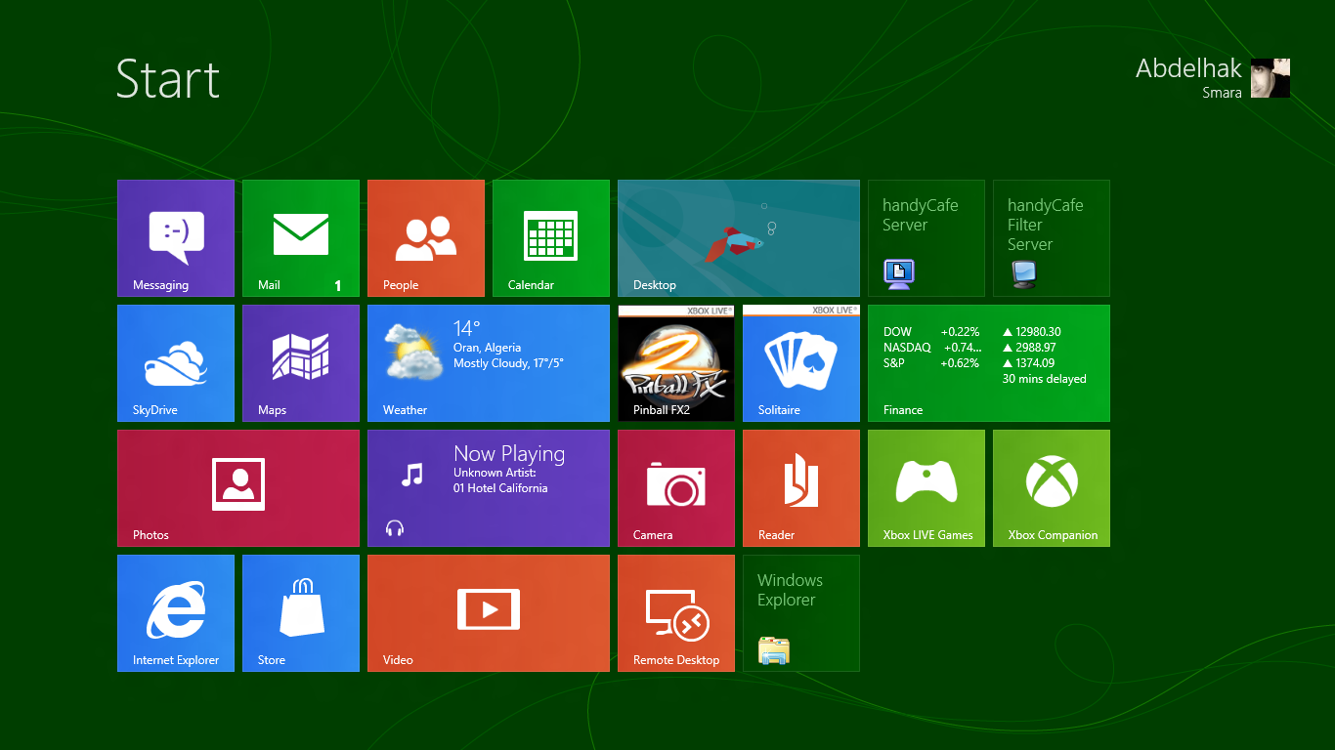Launch handyCafe Server
1335x750 pixels.
(926, 238)
